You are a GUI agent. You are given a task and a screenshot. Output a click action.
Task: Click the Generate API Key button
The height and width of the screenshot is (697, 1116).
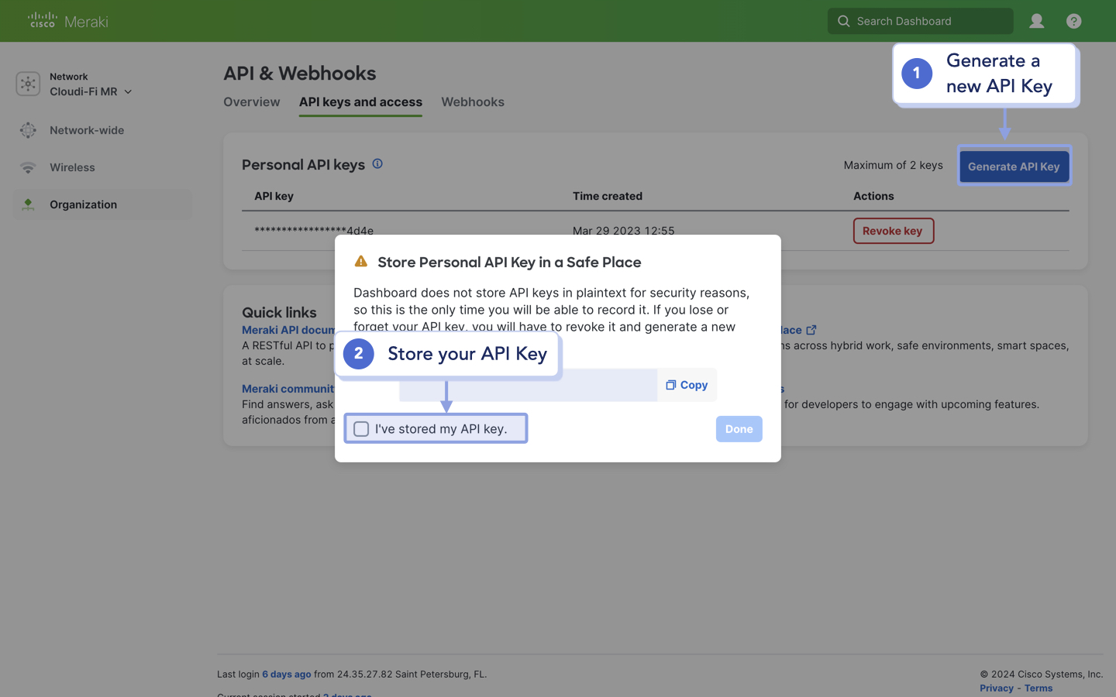point(1014,166)
